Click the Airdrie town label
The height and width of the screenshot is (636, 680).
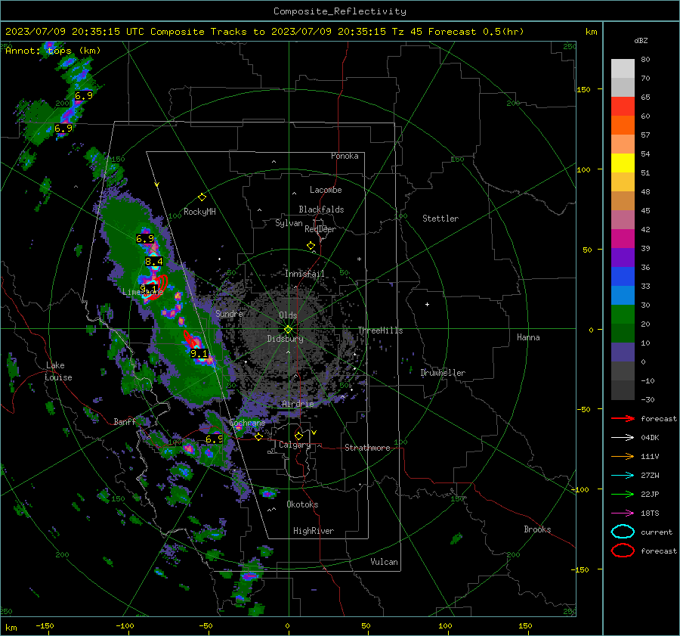[x=298, y=404]
